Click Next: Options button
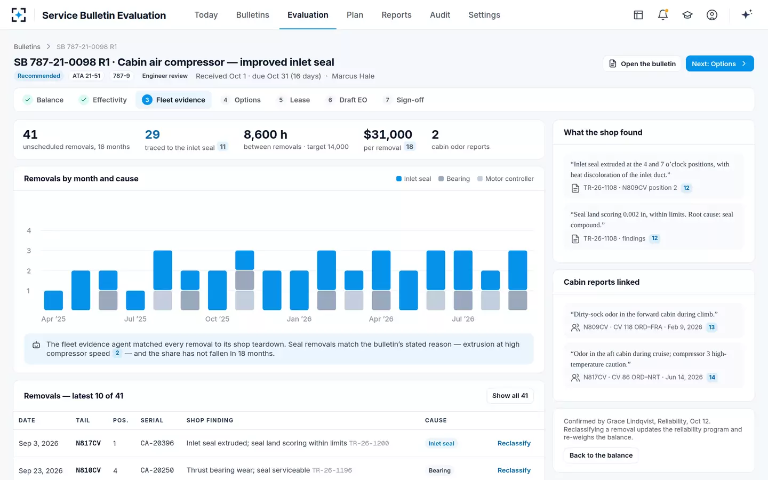Image resolution: width=768 pixels, height=480 pixels. 719,63
